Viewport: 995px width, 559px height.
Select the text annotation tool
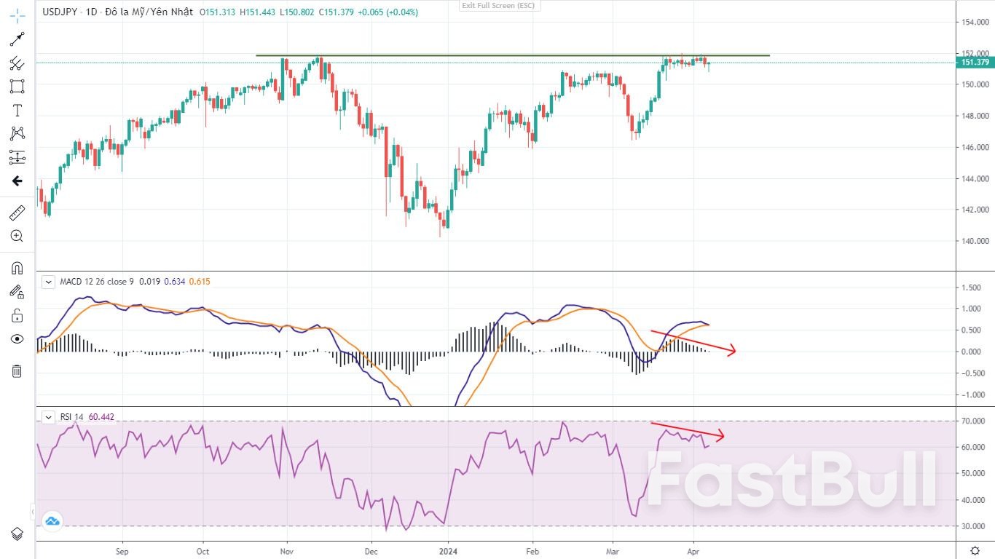tap(17, 110)
